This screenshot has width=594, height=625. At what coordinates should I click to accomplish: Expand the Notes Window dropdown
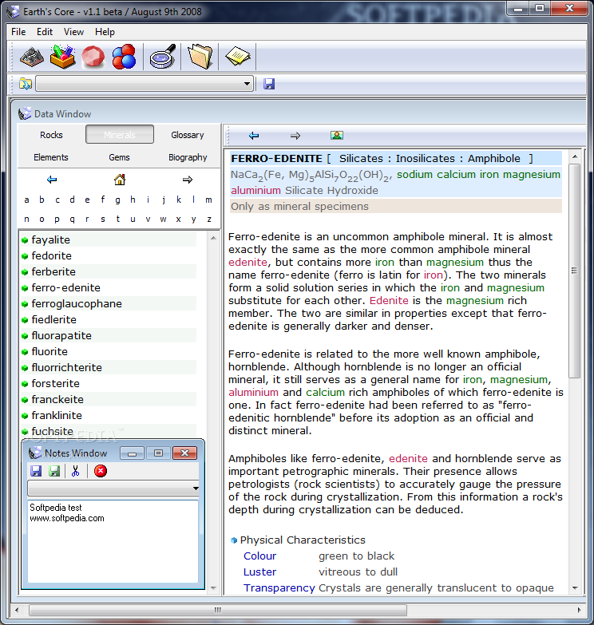(x=196, y=489)
